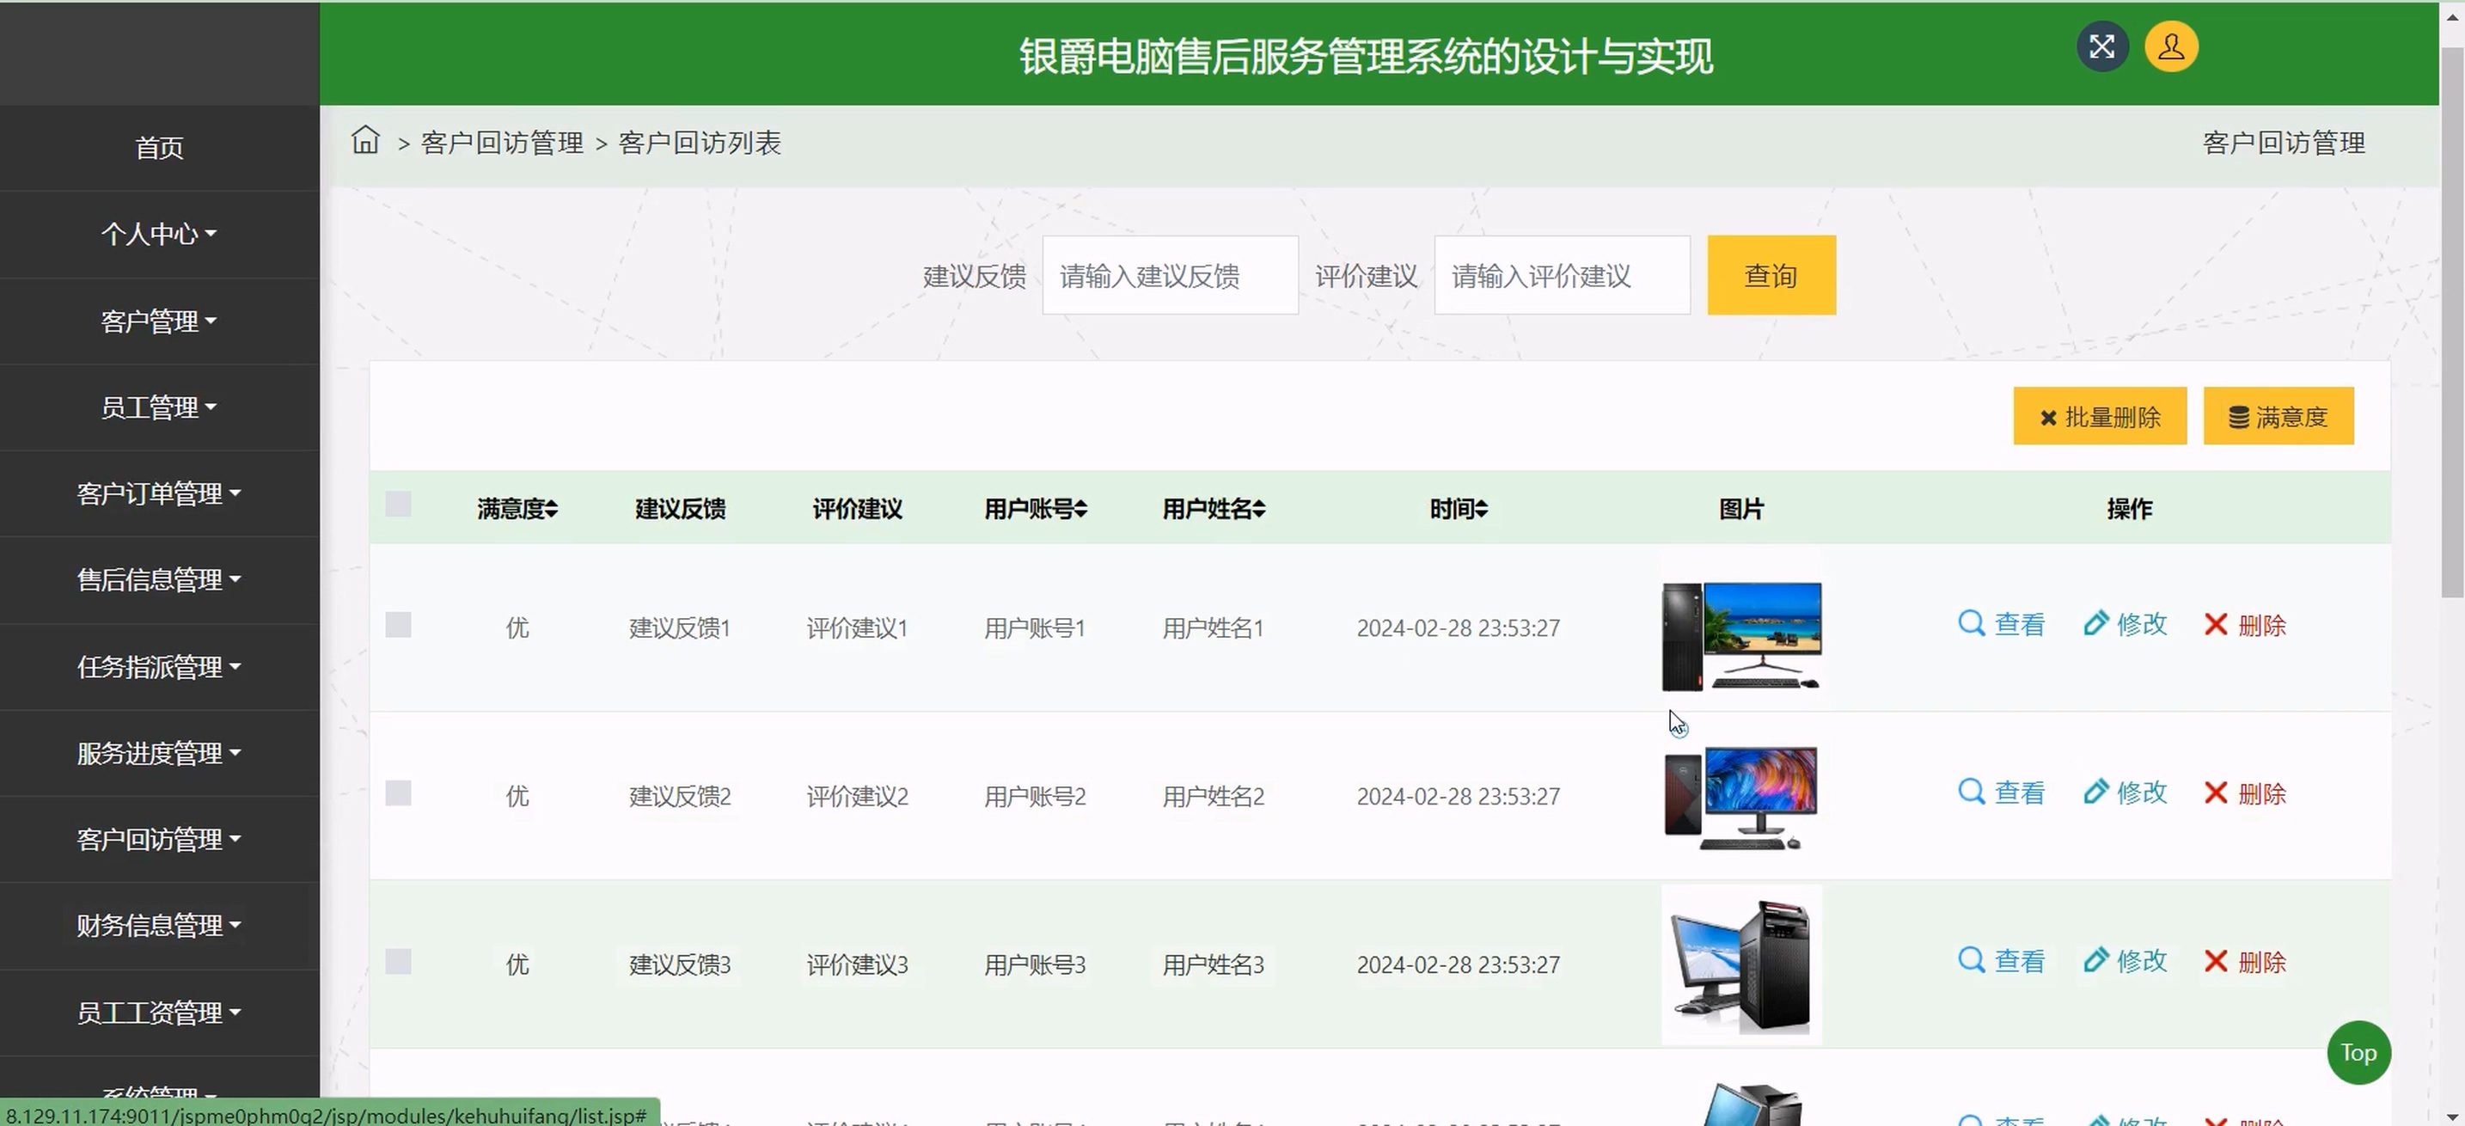Expand the 售后信息管理 sidebar menu
The height and width of the screenshot is (1126, 2465).
(159, 579)
